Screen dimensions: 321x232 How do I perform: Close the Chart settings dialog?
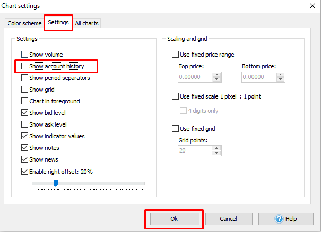(311, 6)
